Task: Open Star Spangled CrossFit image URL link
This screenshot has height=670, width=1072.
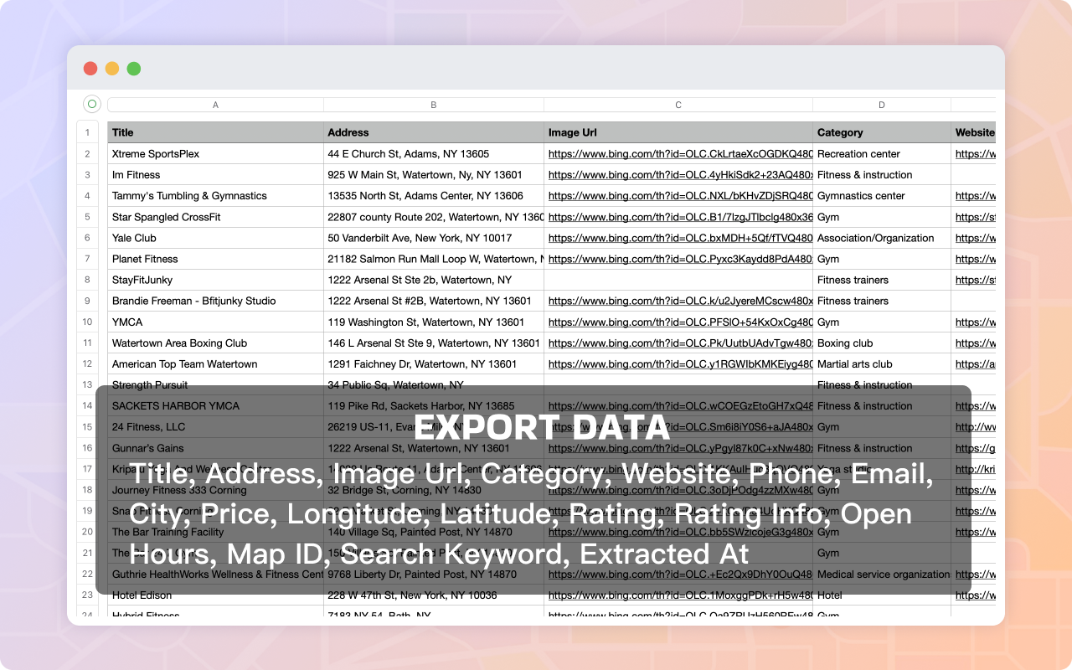Action: click(680, 217)
